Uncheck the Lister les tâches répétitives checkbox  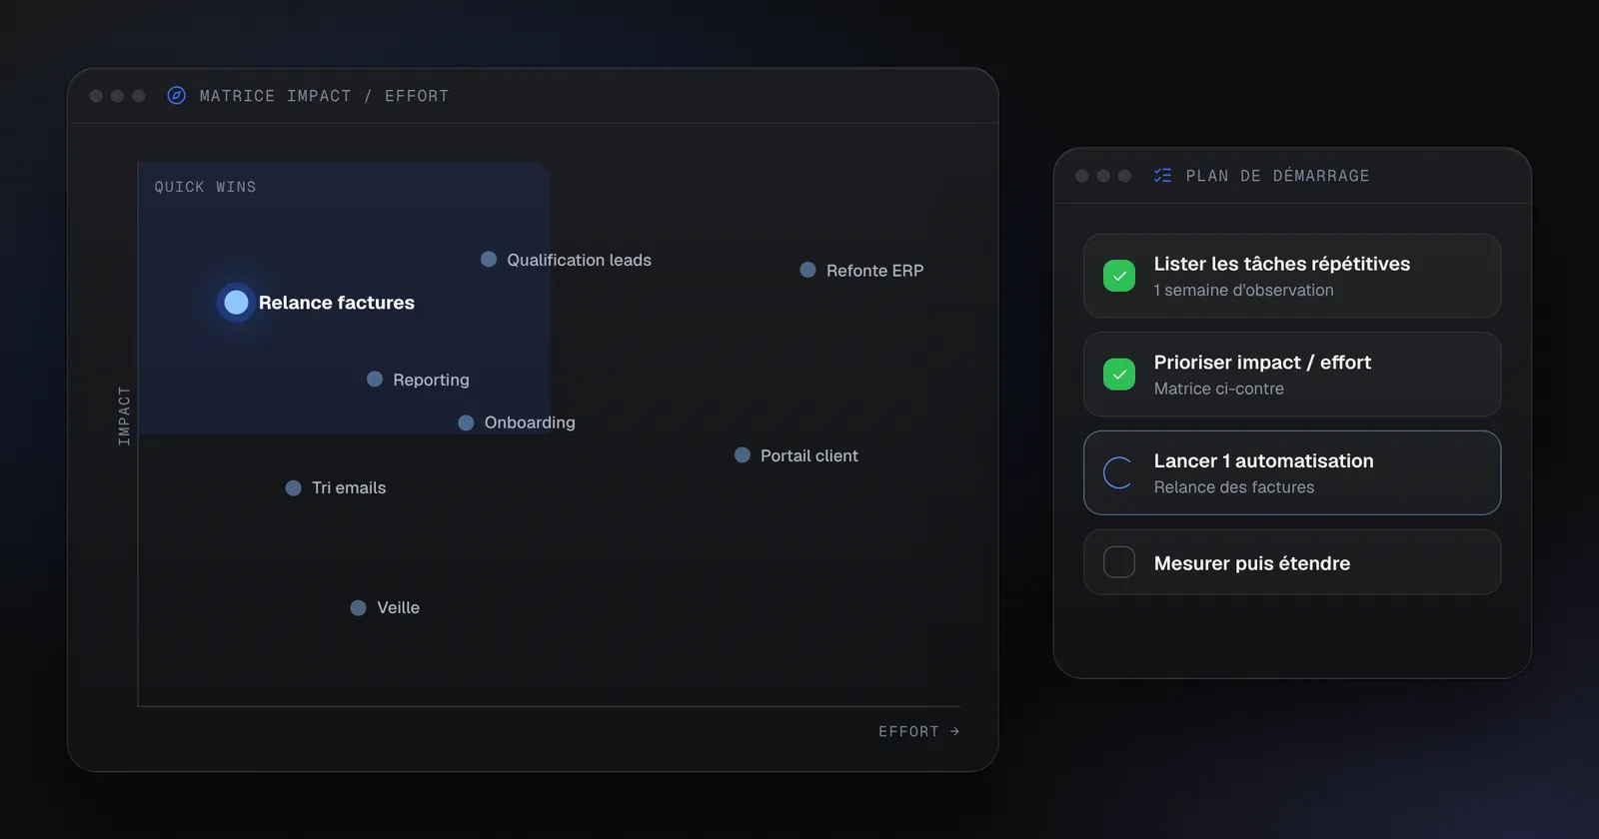(x=1119, y=276)
